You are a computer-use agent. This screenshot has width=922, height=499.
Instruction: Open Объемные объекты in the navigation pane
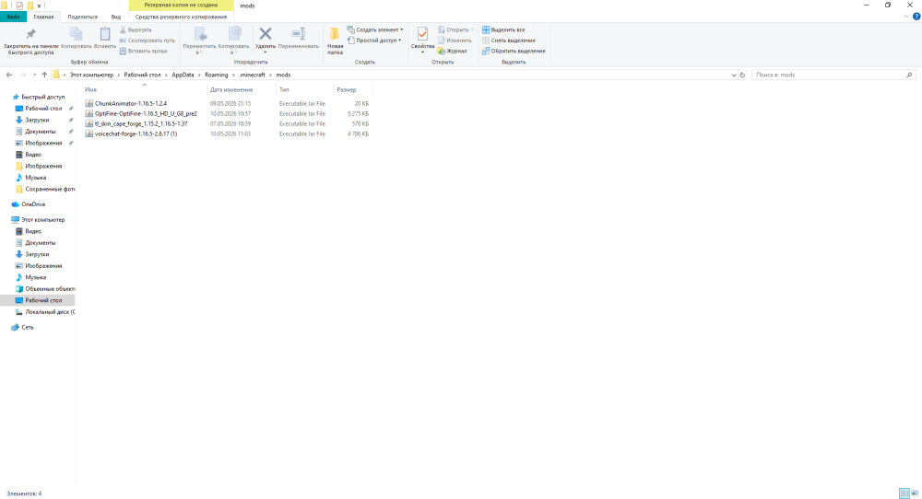[x=50, y=289]
